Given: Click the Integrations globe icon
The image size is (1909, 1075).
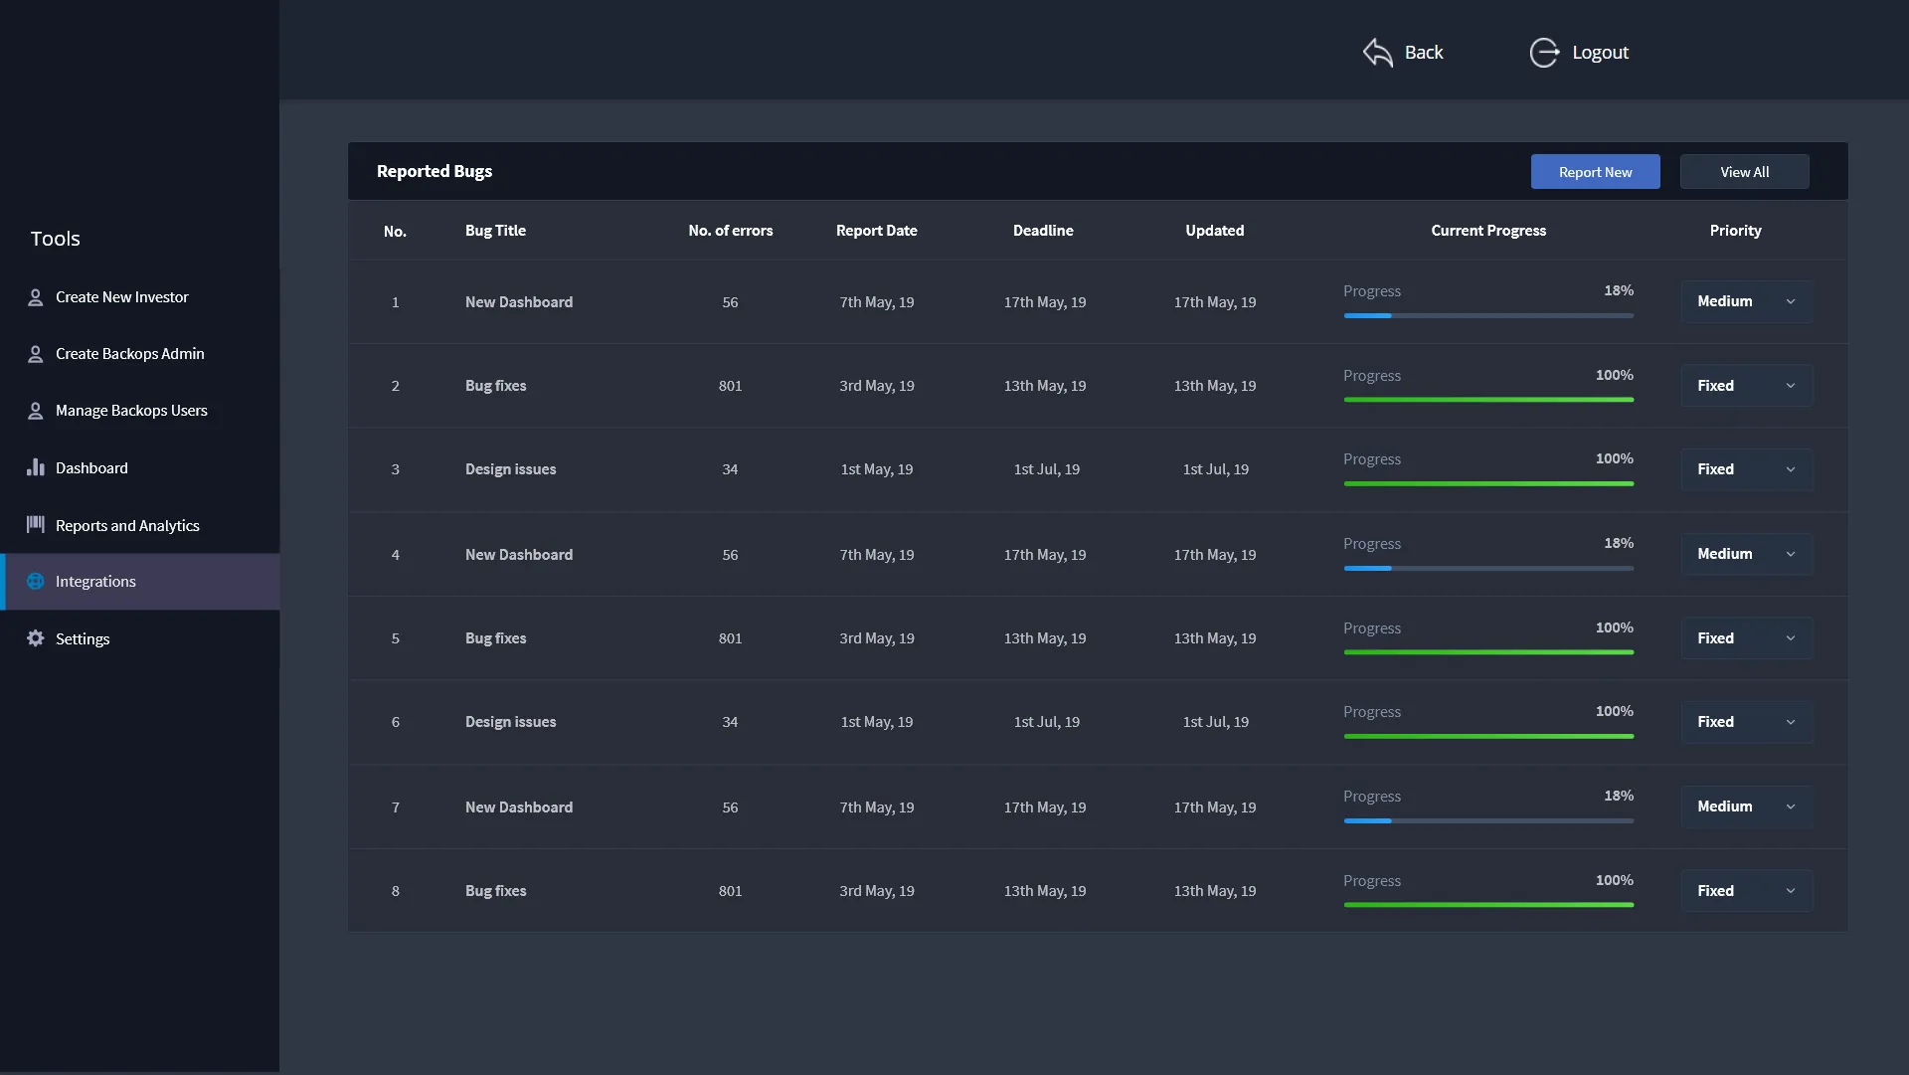Looking at the screenshot, I should tap(36, 582).
